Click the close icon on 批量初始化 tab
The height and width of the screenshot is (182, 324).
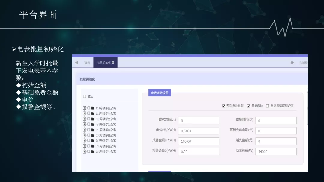[x=113, y=62]
